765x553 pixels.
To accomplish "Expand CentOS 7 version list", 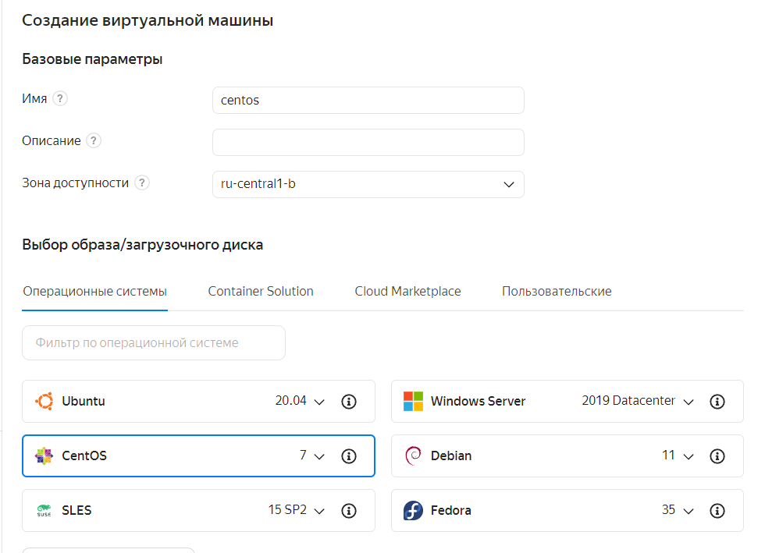I will (x=311, y=456).
